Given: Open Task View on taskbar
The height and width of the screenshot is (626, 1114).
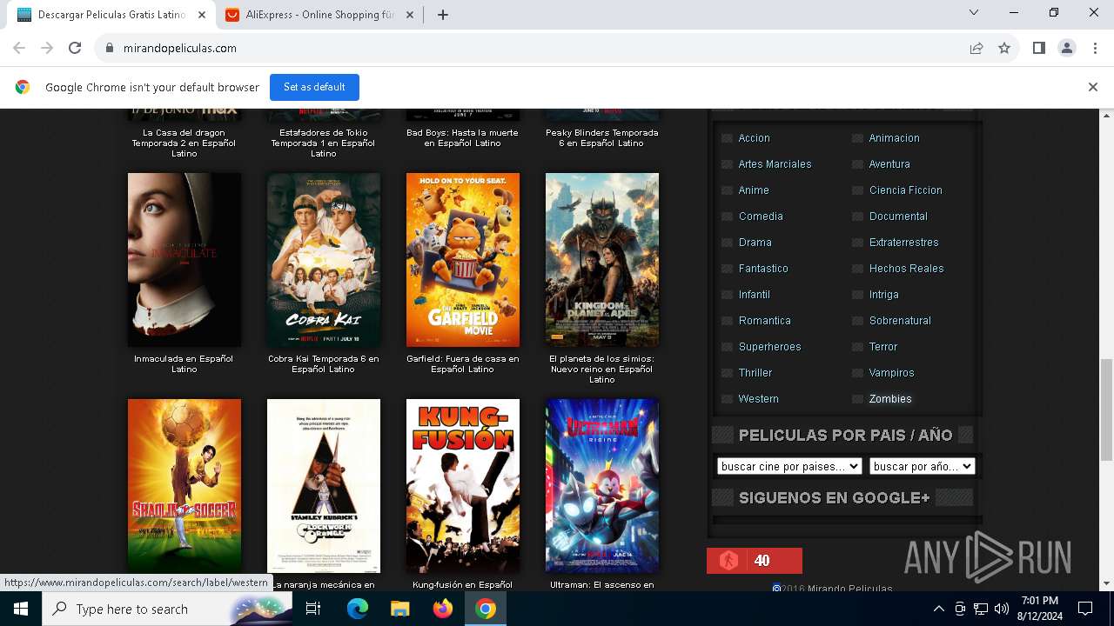Looking at the screenshot, I should (x=313, y=609).
